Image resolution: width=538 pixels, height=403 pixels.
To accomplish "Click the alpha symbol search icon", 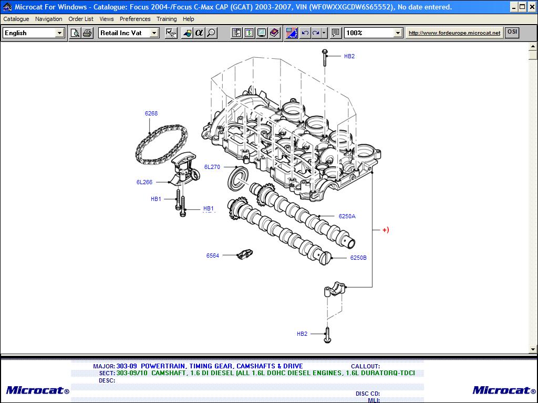I will tap(199, 33).
